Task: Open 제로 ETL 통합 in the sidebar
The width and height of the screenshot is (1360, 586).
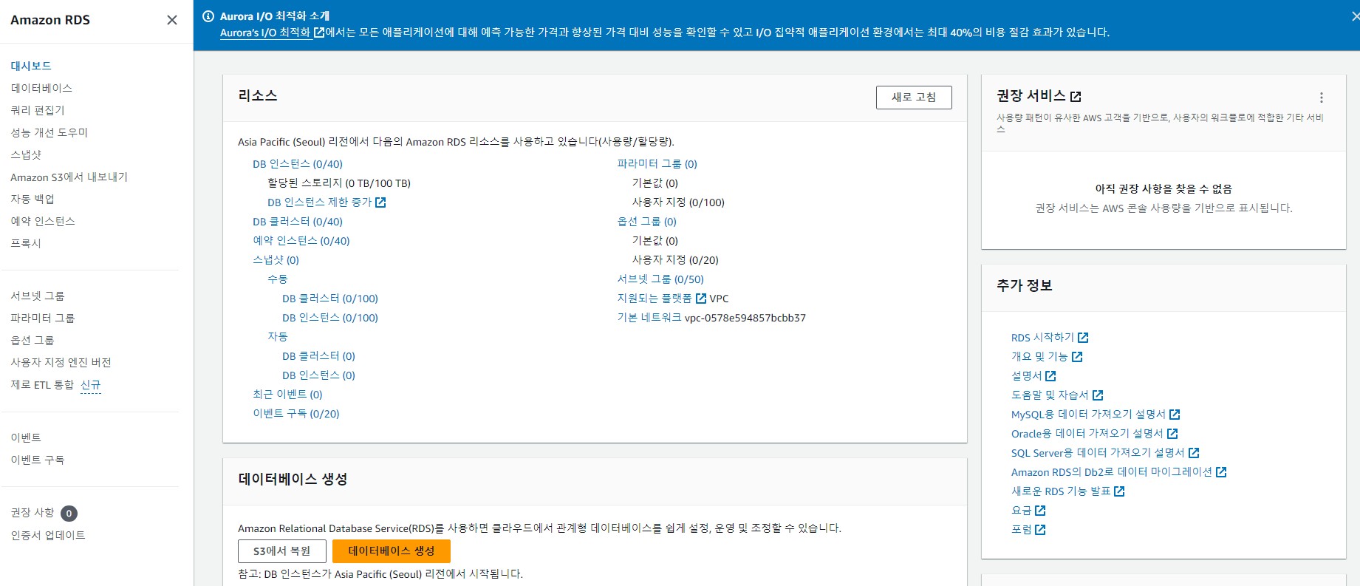Action: [42, 385]
